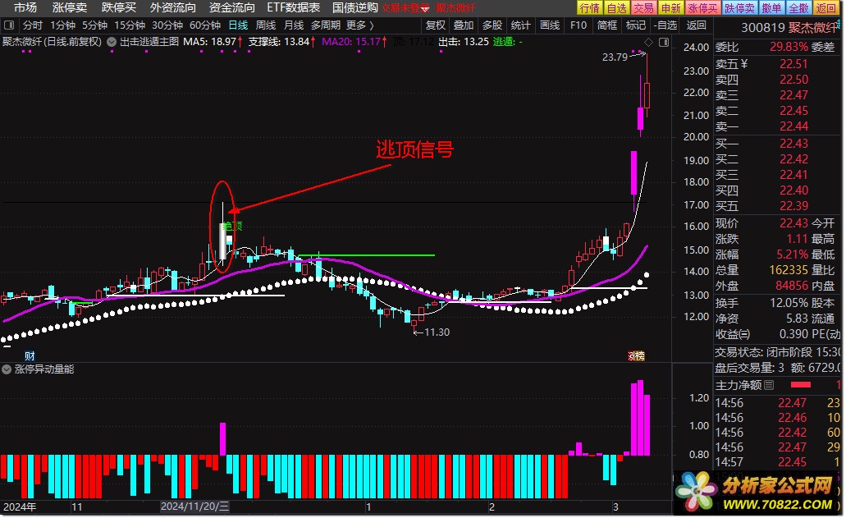Viewport: 846px width, 518px height.
Task: Open the ETF数据表 menu
Action: (294, 7)
